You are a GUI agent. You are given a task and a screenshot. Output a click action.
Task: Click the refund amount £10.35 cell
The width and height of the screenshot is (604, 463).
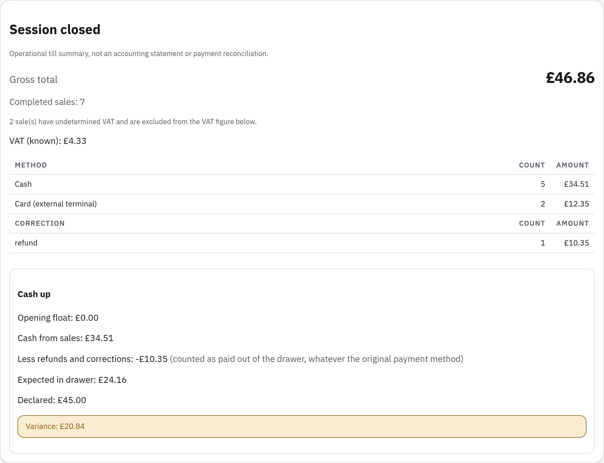point(577,243)
